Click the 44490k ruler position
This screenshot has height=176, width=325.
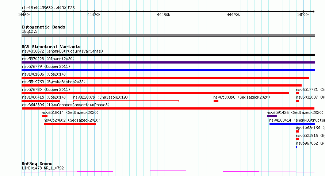(x=233, y=15)
